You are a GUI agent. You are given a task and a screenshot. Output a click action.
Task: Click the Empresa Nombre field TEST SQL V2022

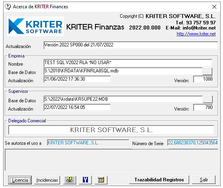pos(128,63)
